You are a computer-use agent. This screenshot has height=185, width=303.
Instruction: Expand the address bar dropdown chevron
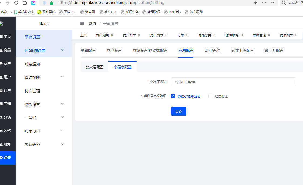tap(273, 3)
